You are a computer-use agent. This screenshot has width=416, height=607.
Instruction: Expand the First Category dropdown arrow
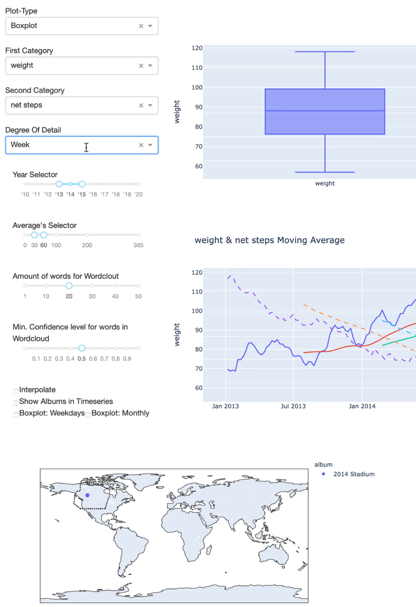pos(150,66)
